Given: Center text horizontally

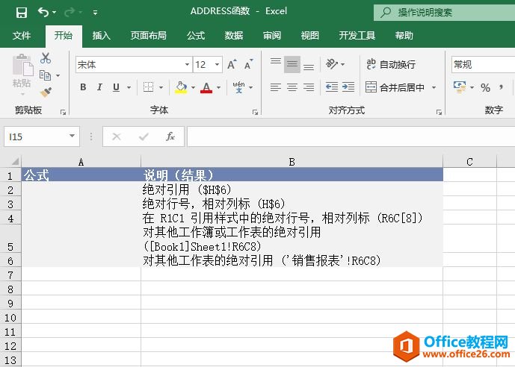Looking at the screenshot, I should pos(292,87).
